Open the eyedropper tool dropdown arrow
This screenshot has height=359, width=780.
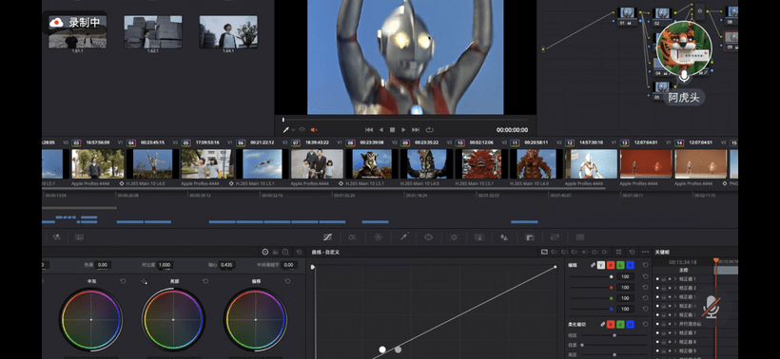(293, 129)
